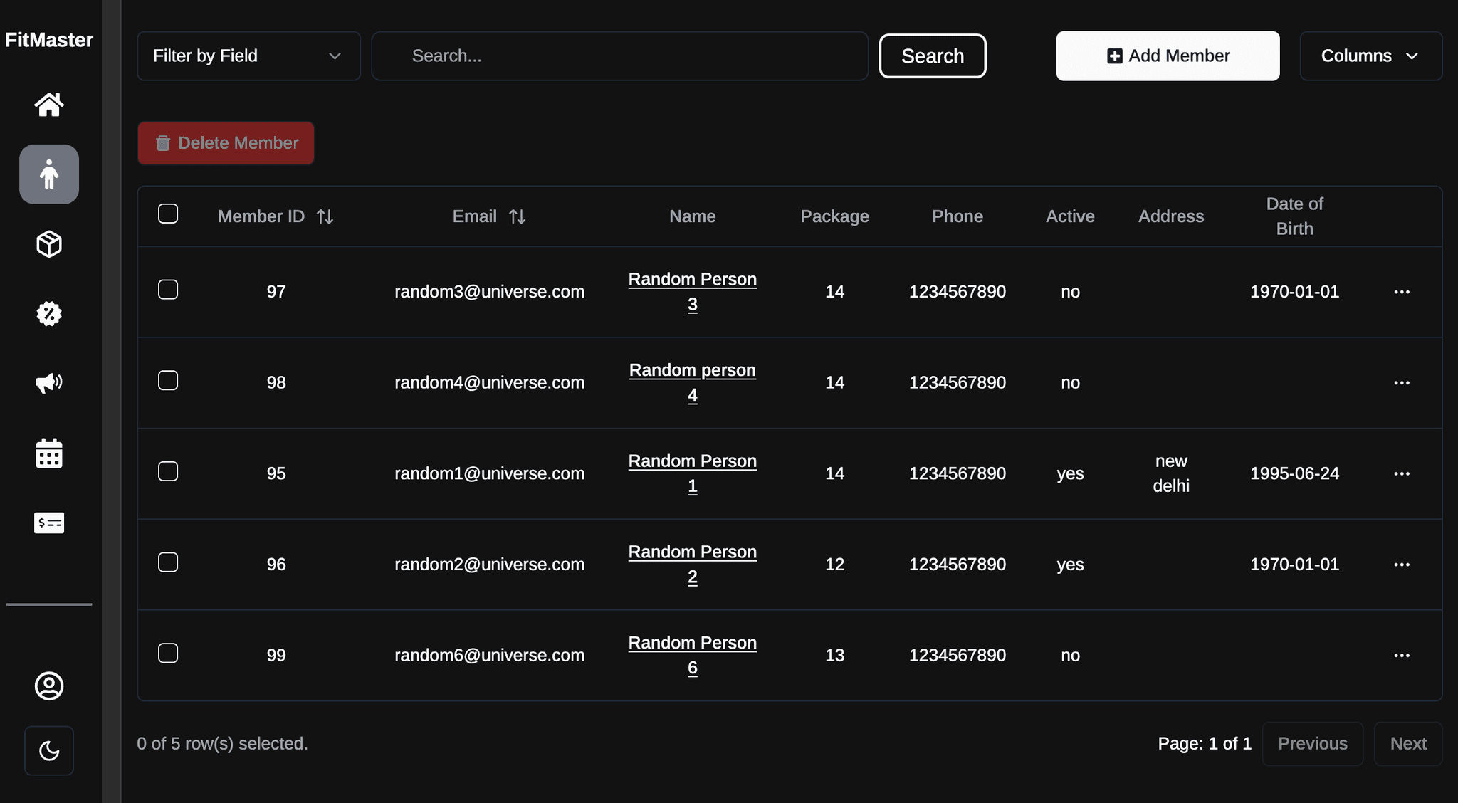
Task: Open row actions menu for member 96
Action: click(1402, 565)
